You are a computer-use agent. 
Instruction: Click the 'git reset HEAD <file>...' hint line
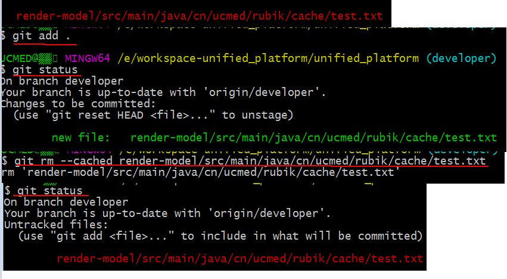tap(153, 115)
